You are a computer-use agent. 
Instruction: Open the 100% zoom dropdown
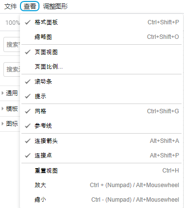pos(12,23)
